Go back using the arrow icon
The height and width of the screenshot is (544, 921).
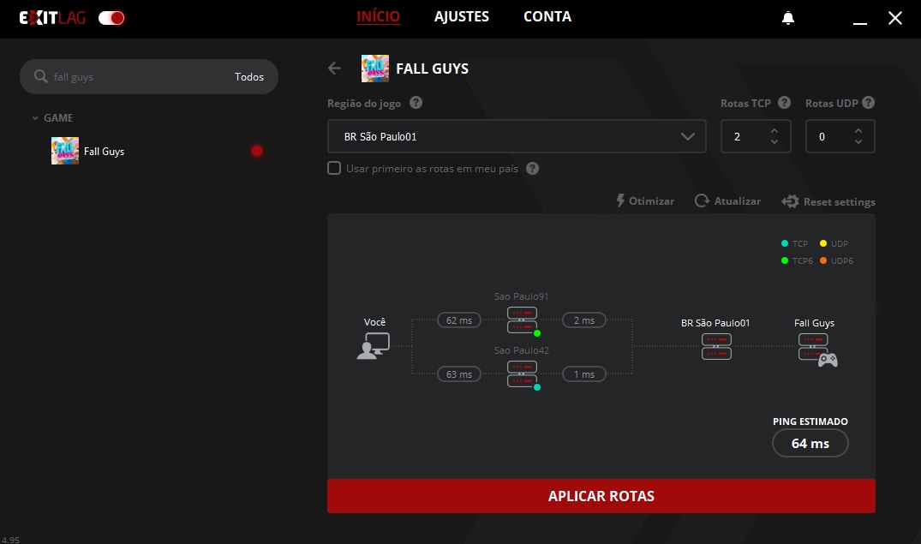point(335,69)
